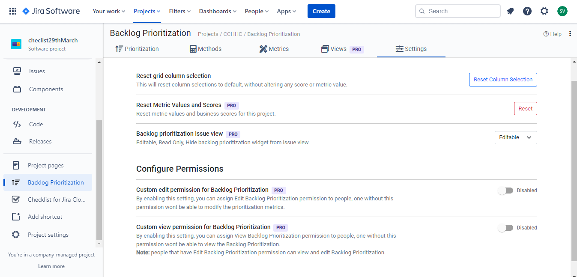577x277 pixels.
Task: Expand the Projects menu
Action: tap(146, 11)
